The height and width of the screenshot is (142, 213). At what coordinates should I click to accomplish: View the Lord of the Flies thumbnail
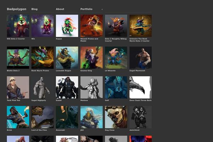click(x=43, y=117)
